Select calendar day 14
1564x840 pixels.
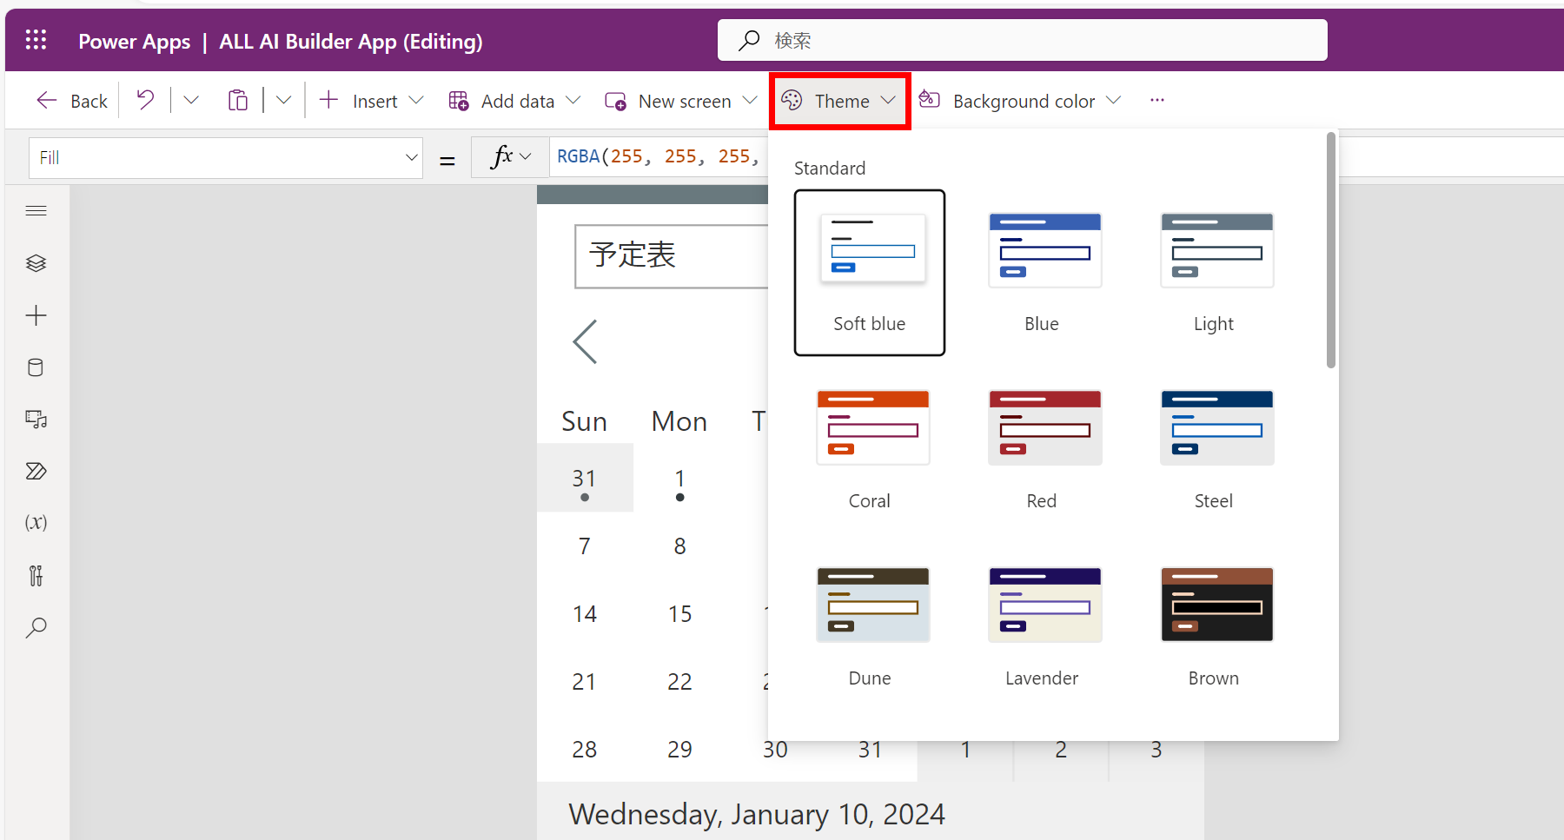585,614
